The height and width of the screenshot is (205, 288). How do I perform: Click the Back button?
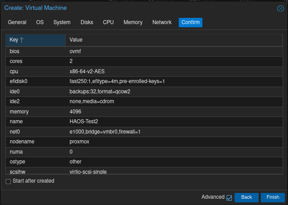[246, 197]
